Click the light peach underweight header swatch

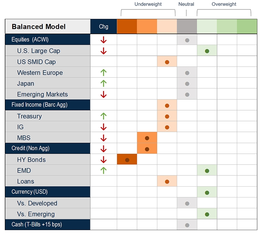coord(167,26)
